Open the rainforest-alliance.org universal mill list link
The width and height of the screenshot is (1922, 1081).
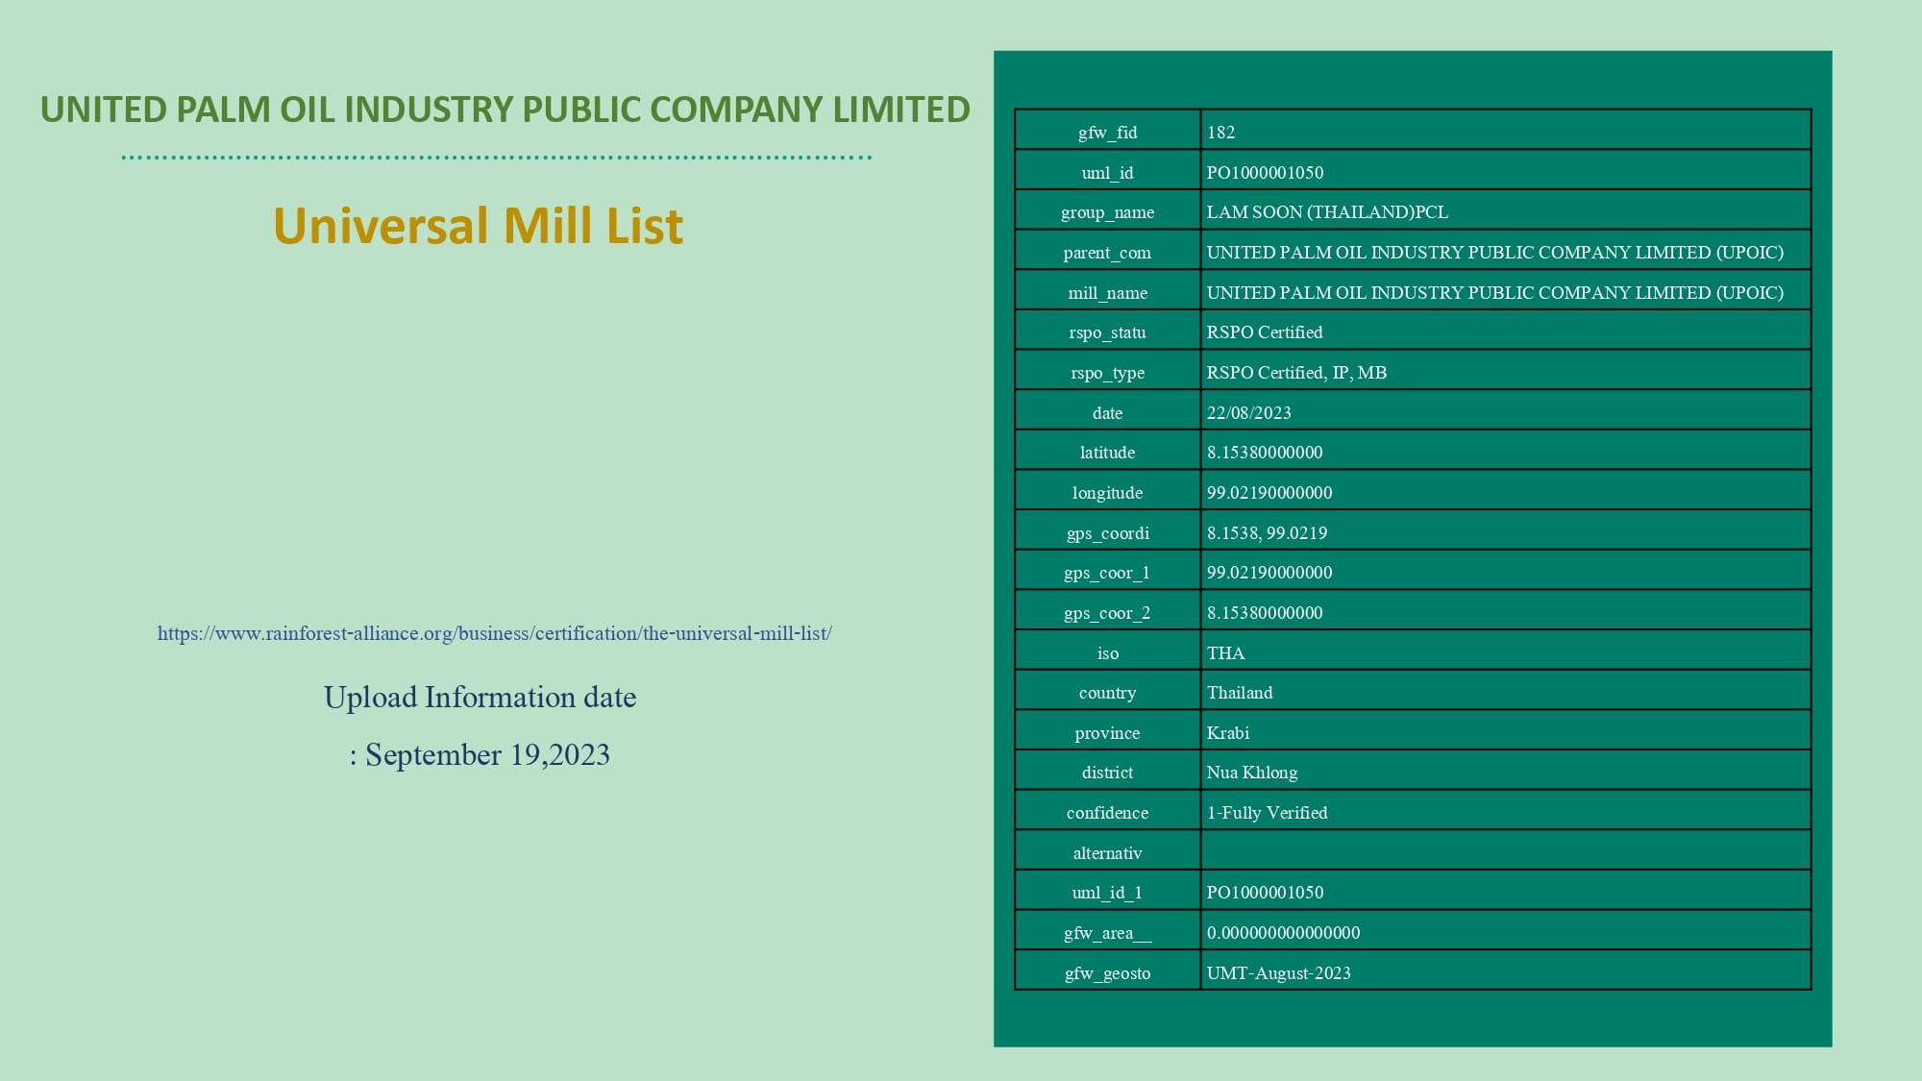click(x=494, y=633)
